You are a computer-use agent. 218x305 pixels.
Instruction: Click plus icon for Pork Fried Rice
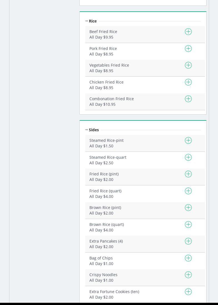click(188, 49)
